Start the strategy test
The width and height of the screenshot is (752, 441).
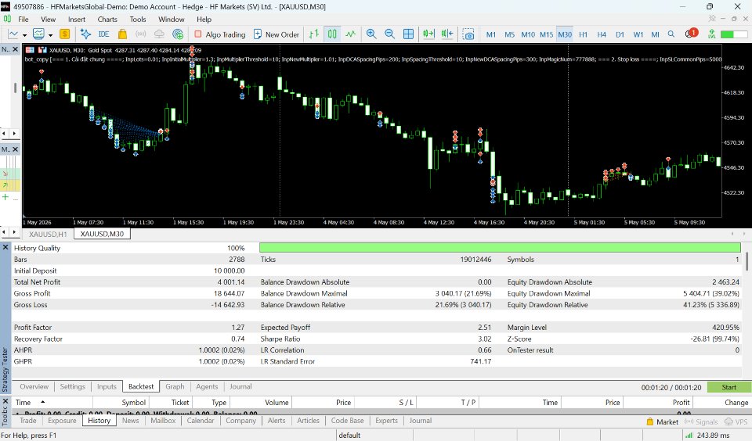729,387
